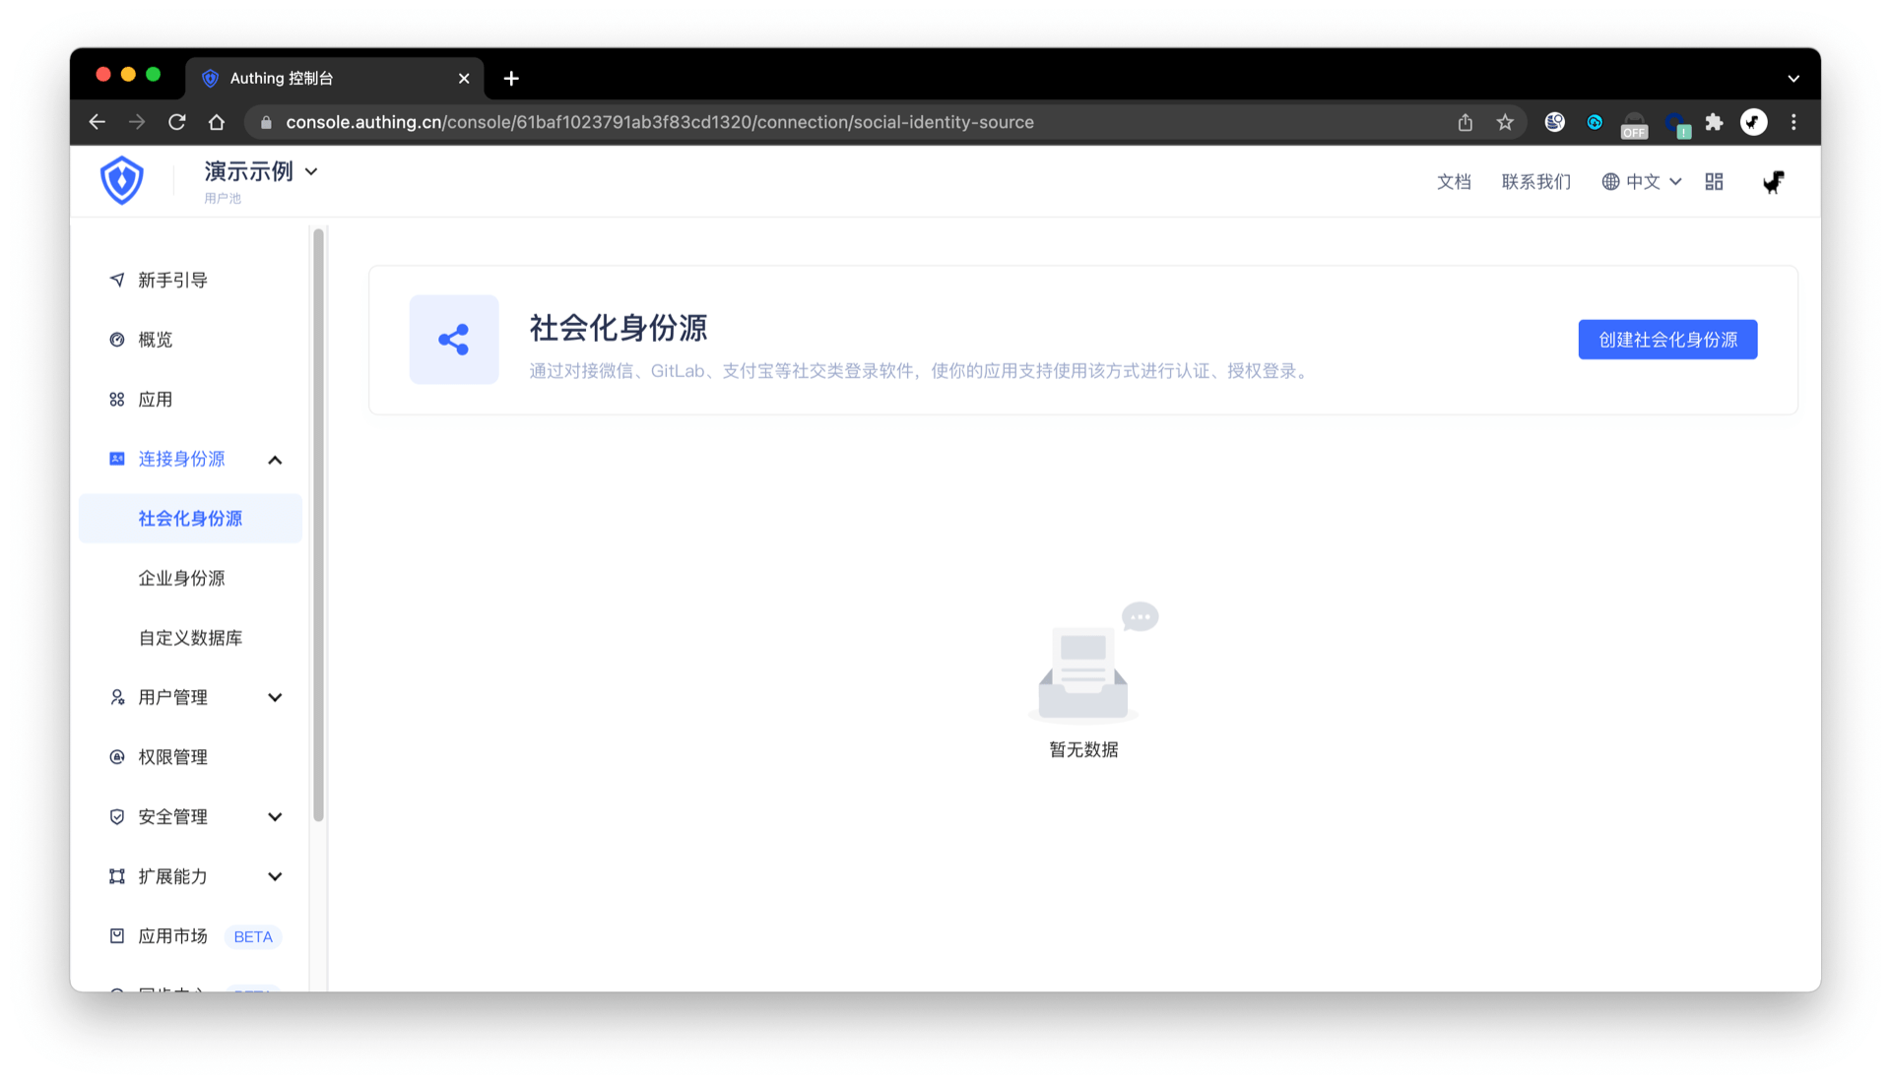This screenshot has width=1891, height=1084.
Task: Open 自定义数据库 sidebar item
Action: [190, 638]
